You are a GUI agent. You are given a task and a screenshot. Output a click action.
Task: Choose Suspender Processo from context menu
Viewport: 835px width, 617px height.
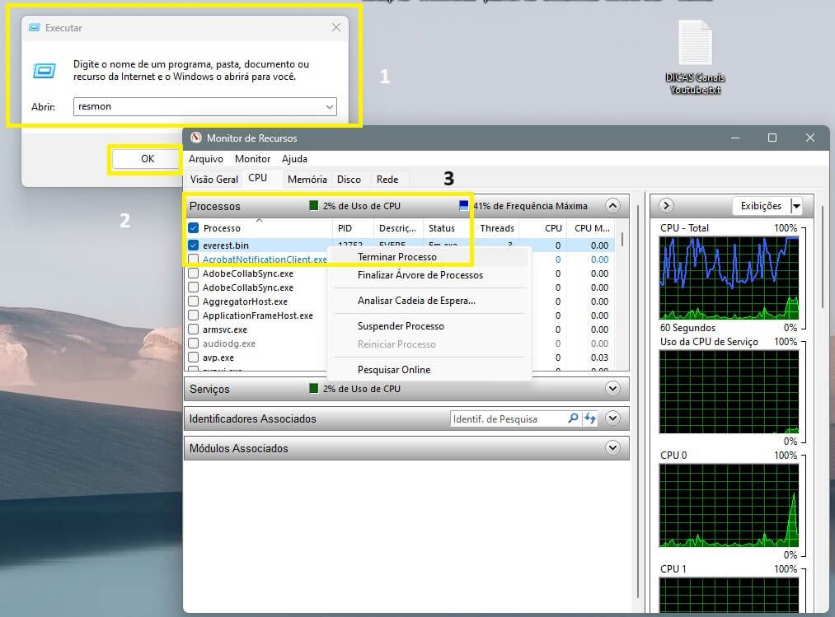pyautogui.click(x=429, y=326)
